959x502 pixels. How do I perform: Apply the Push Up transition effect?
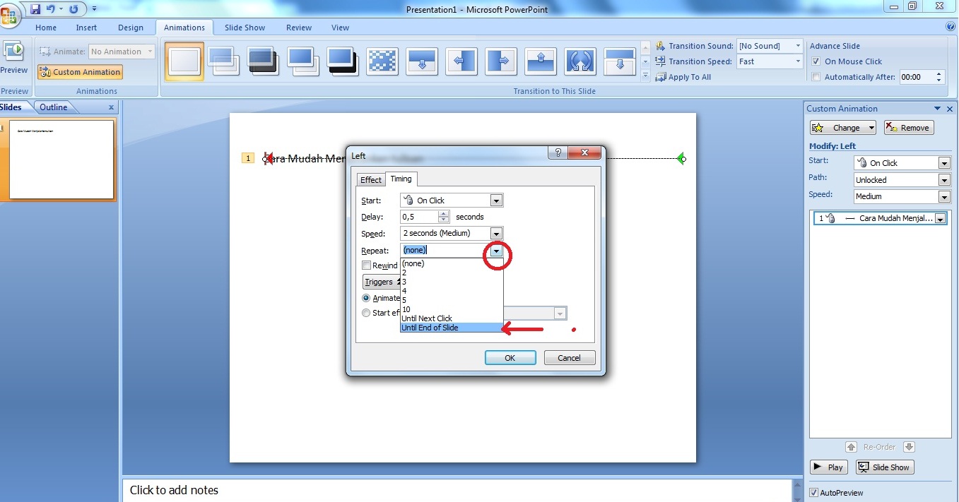[541, 61]
